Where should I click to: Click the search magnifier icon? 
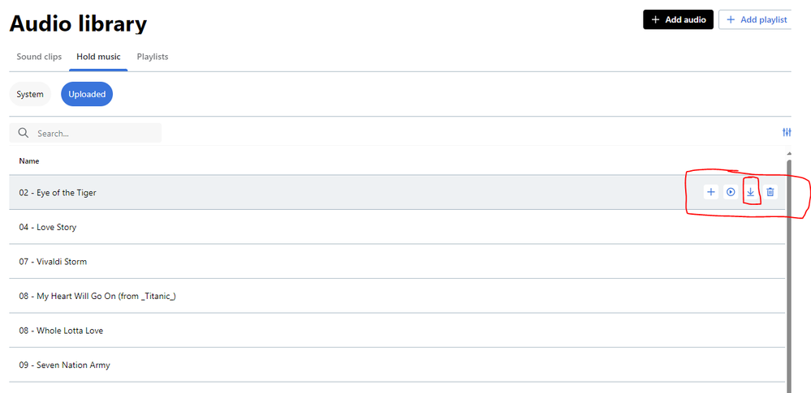click(23, 133)
